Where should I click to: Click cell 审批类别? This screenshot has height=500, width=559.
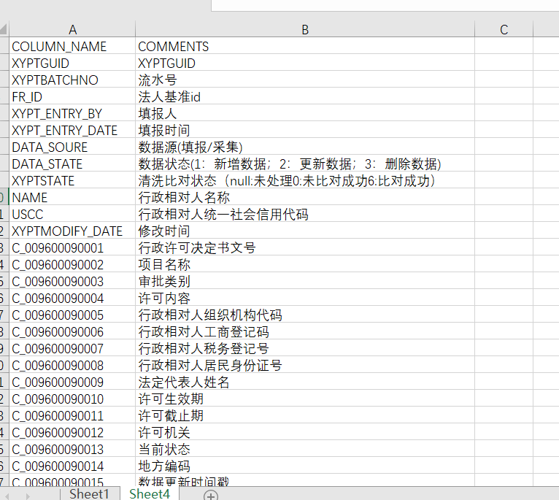click(x=305, y=281)
